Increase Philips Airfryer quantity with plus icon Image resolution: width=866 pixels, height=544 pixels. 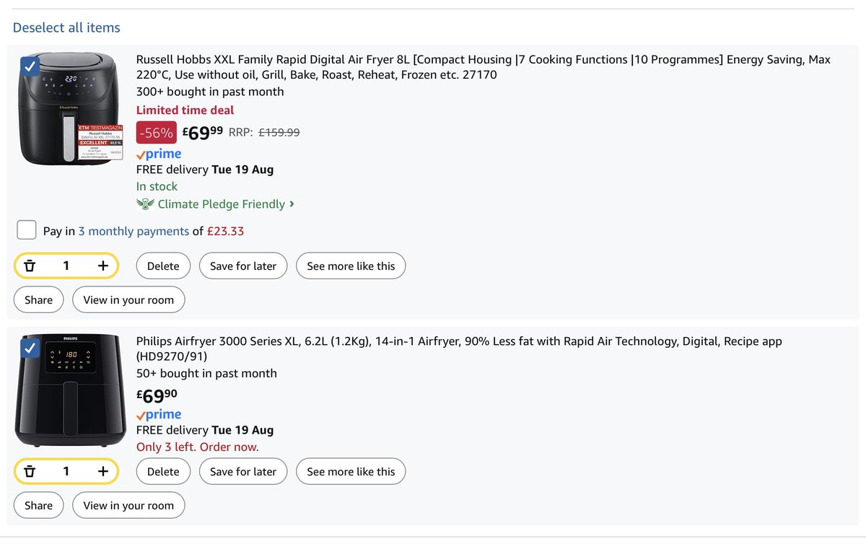pyautogui.click(x=103, y=471)
